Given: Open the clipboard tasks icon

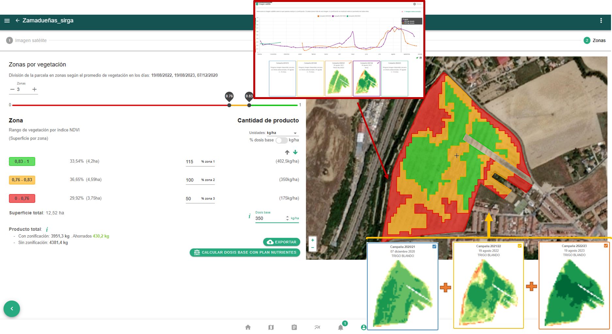Looking at the screenshot, I should point(294,327).
